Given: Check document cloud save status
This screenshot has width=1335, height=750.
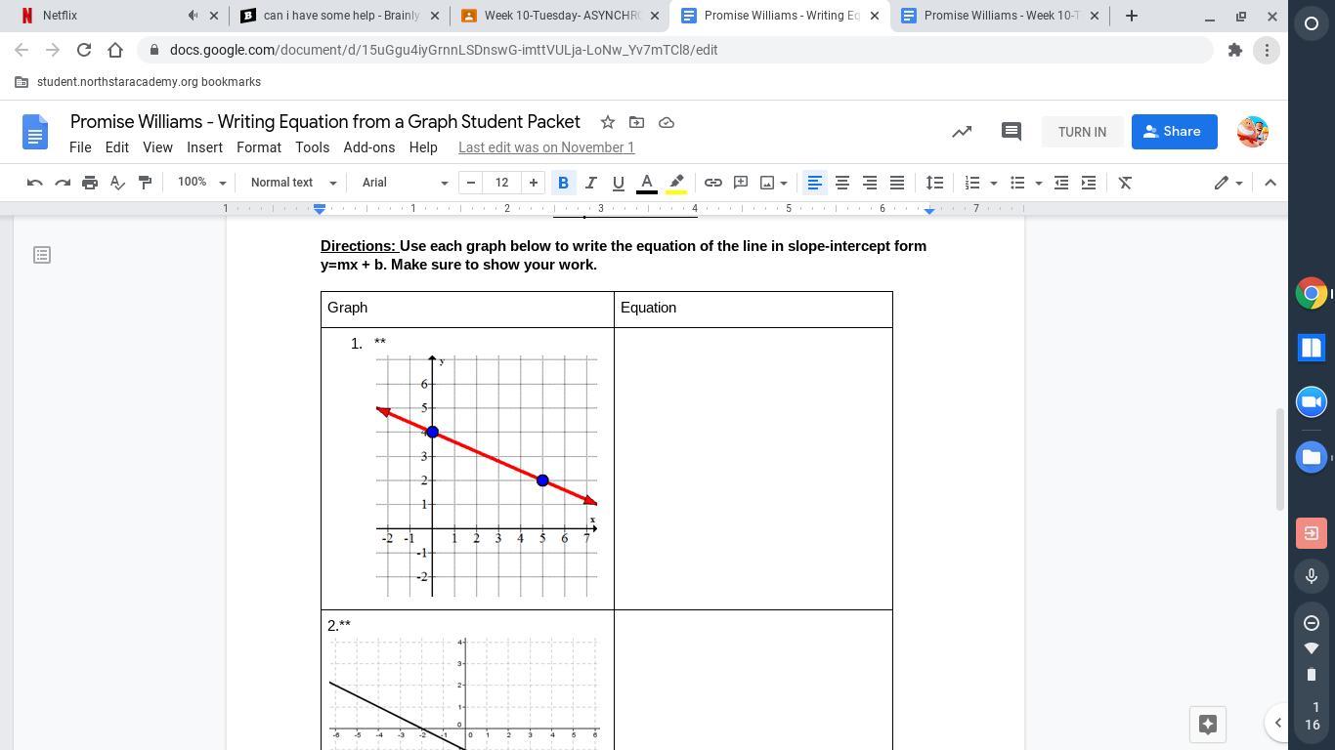Looking at the screenshot, I should [667, 122].
